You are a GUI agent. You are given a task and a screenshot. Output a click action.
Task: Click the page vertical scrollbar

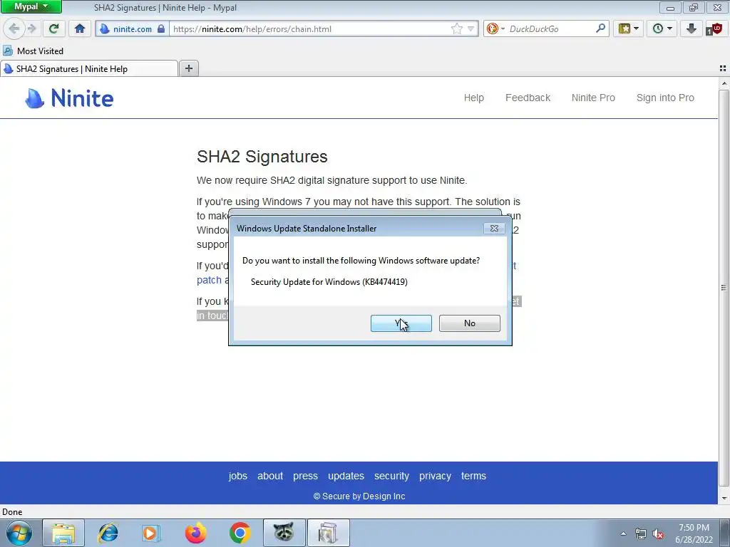724,288
